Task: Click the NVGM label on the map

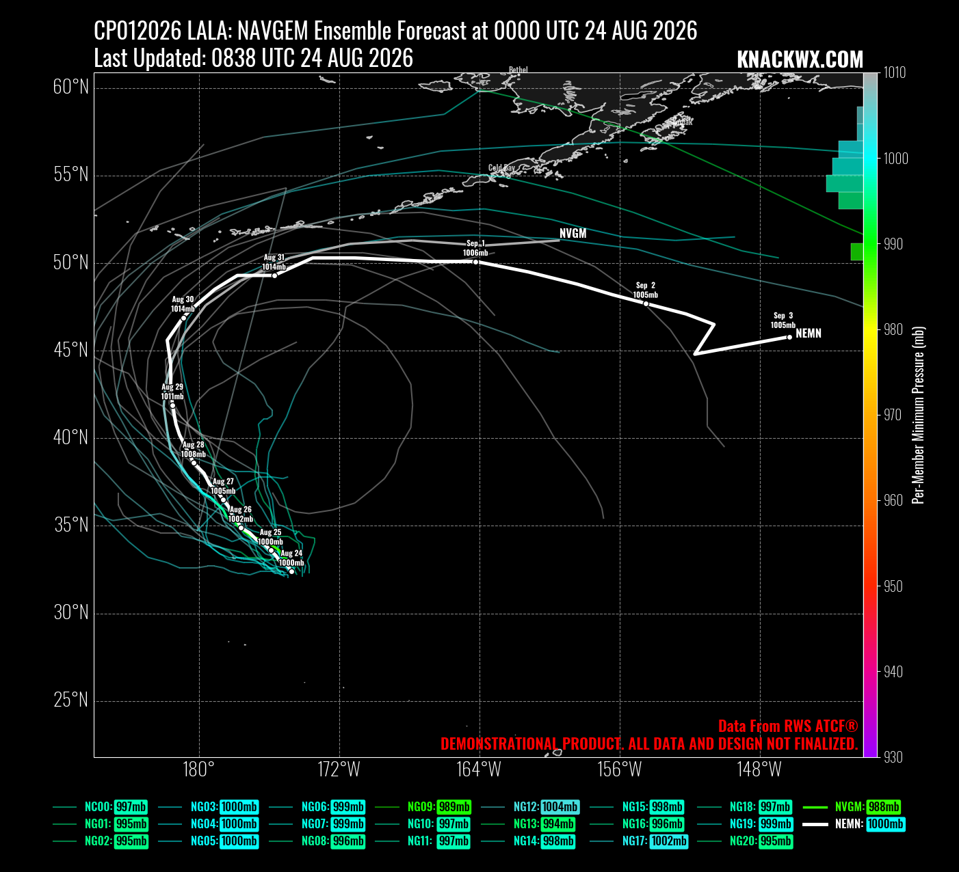Action: 573,234
